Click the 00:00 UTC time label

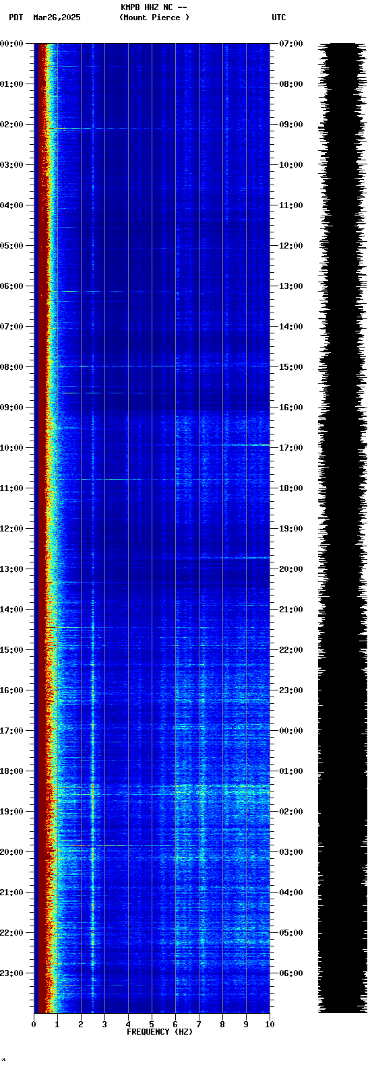pyautogui.click(x=291, y=731)
